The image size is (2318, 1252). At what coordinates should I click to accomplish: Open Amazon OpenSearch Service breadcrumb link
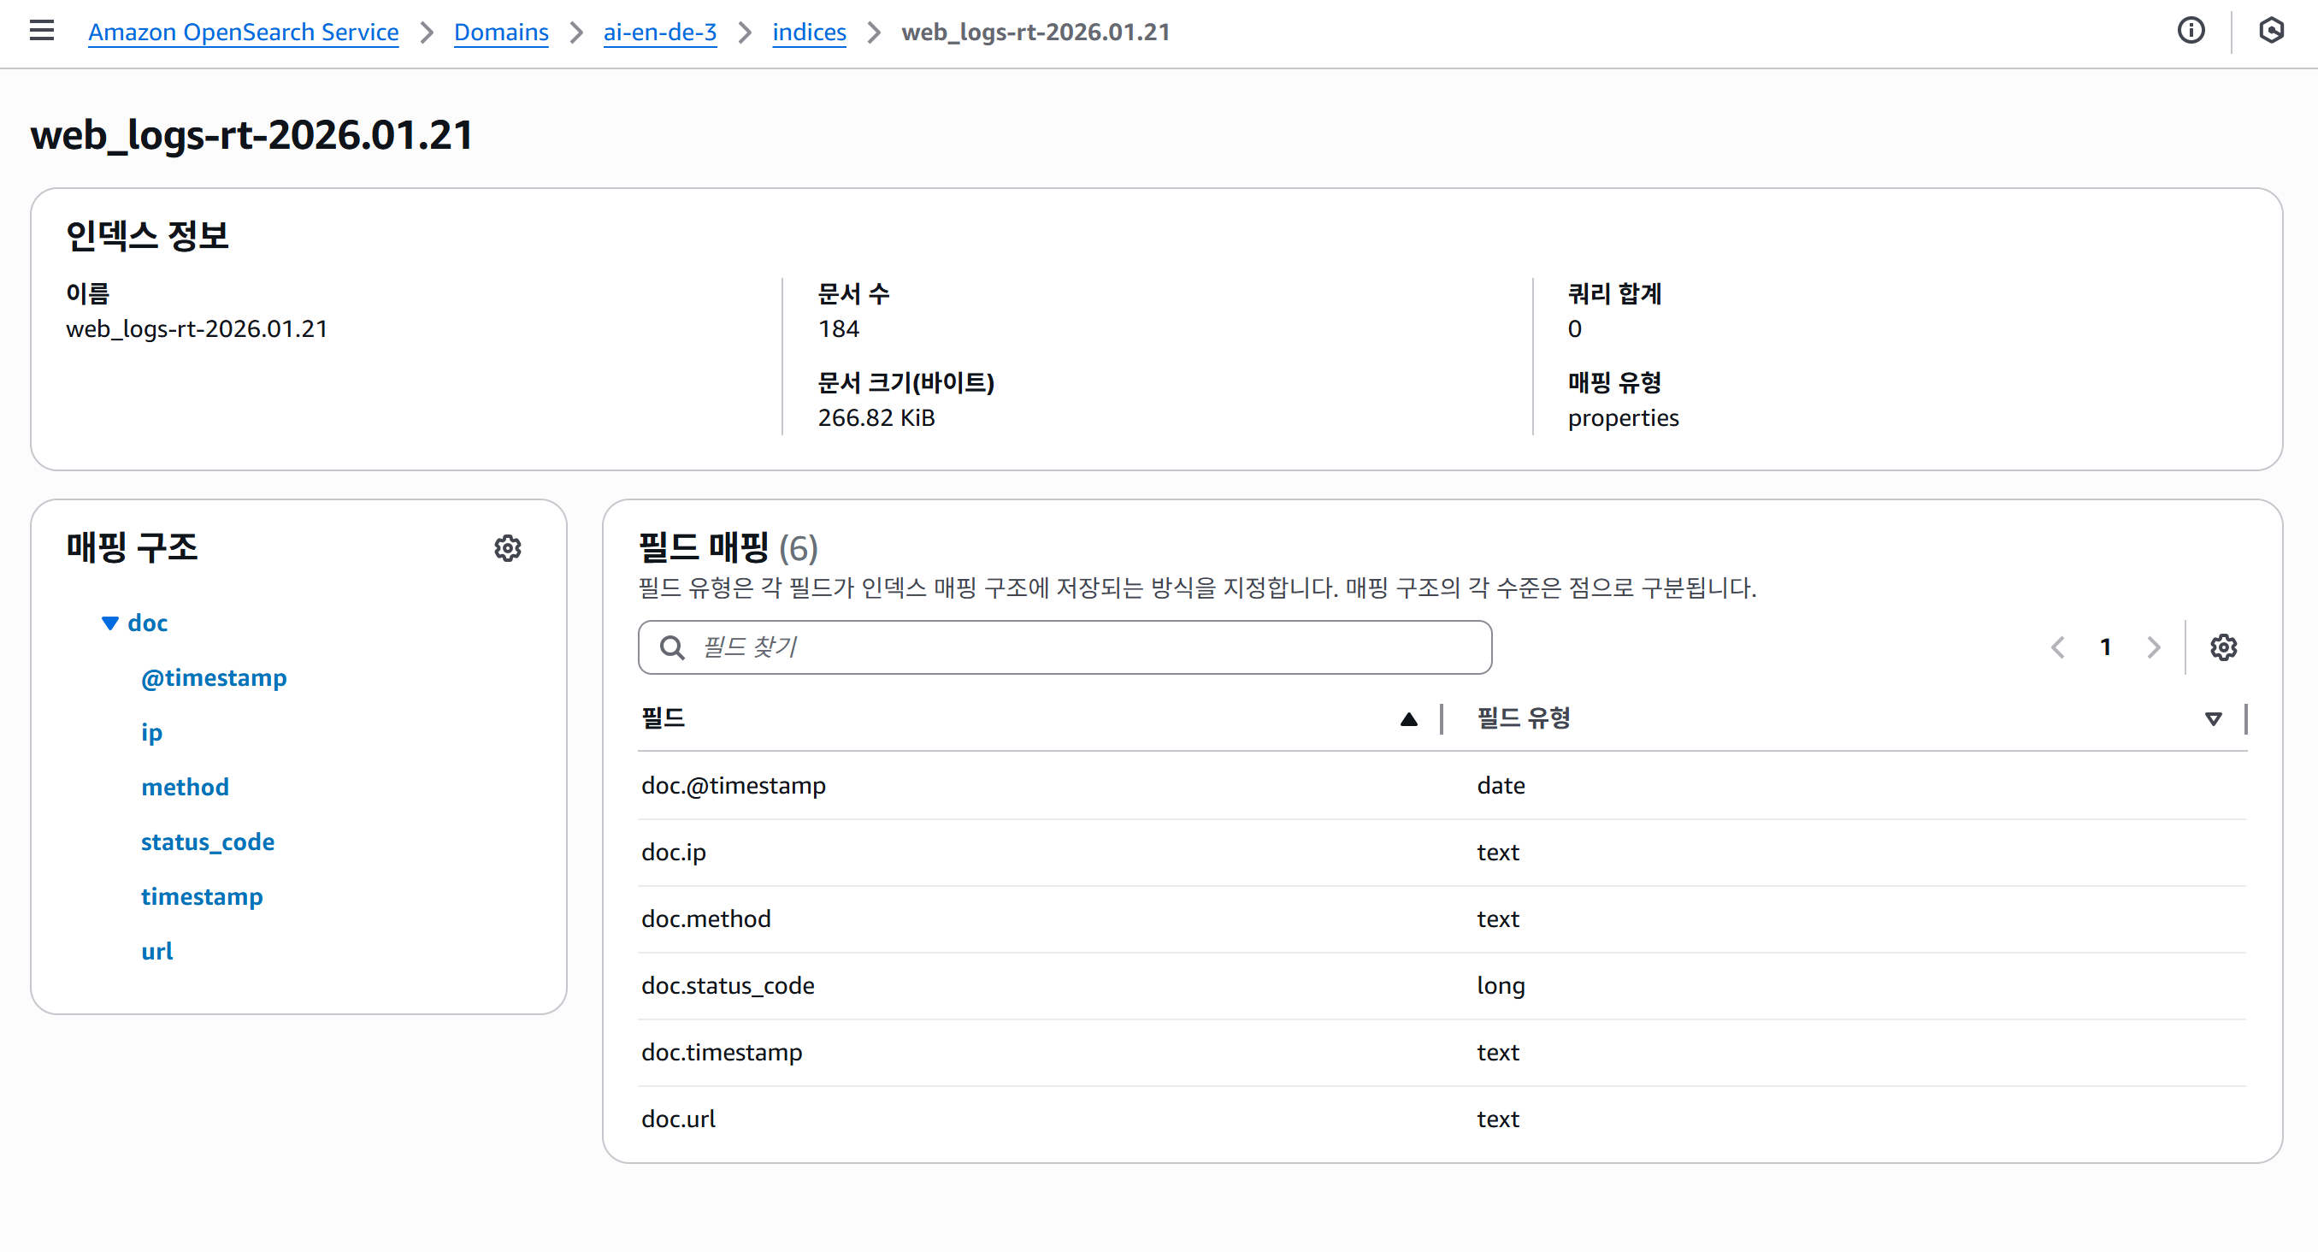click(243, 32)
